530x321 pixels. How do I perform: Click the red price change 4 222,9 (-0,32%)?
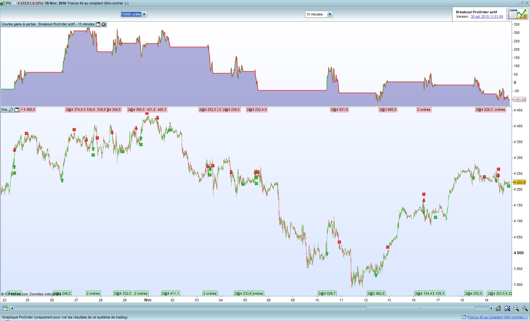[x=30, y=3]
